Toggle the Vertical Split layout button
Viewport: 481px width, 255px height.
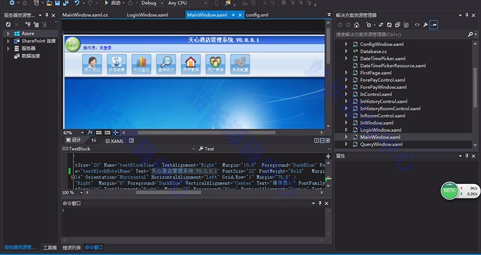tap(317, 141)
